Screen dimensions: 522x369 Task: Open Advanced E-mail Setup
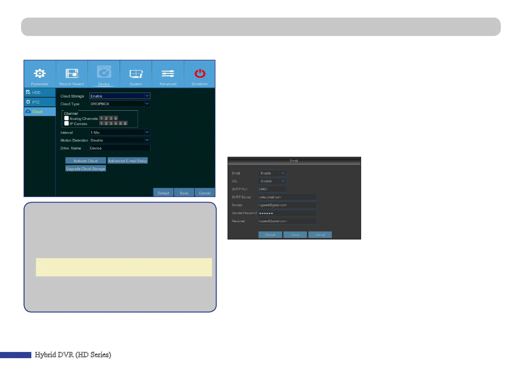coord(127,161)
